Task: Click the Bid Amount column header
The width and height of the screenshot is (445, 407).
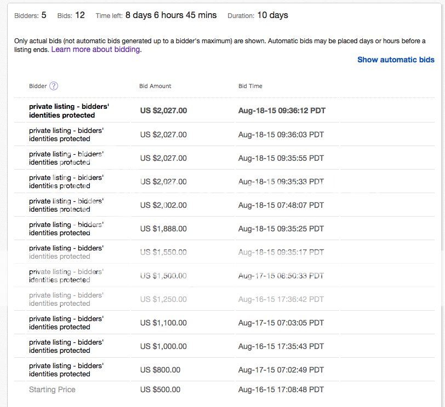Action: pos(155,86)
